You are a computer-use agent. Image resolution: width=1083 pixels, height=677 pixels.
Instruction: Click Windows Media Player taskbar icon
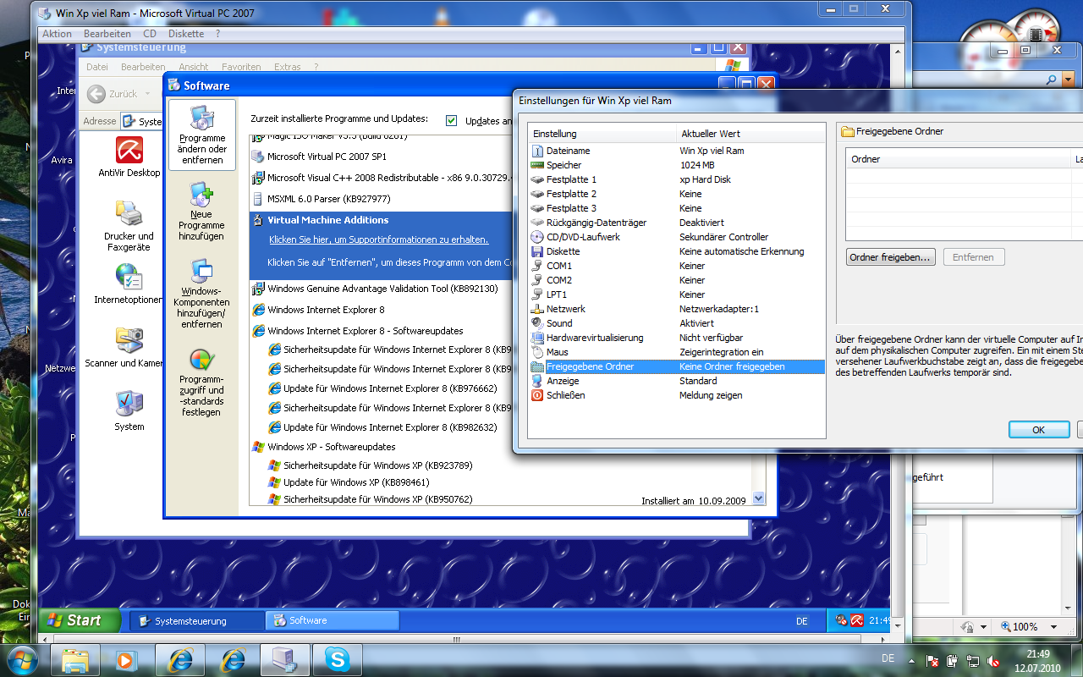coord(125,659)
